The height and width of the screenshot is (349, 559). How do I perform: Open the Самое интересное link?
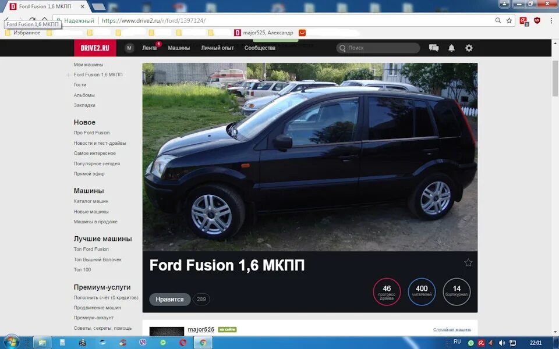(x=94, y=153)
